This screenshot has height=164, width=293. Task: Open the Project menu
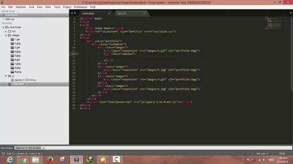coord(67,7)
